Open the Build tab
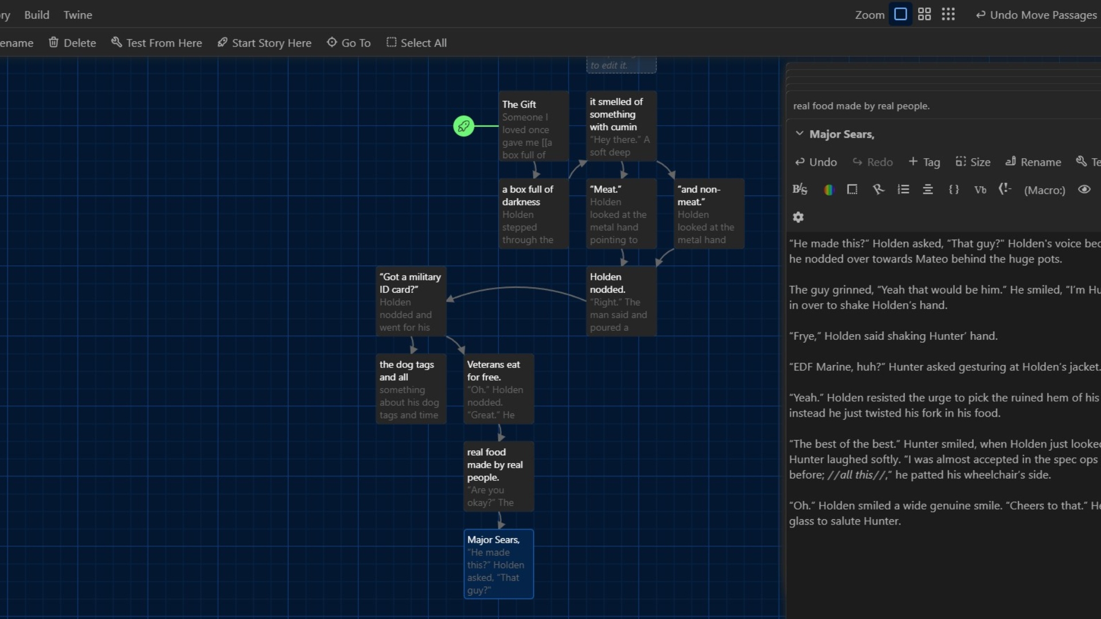Screen dimensions: 1101x619 37,15
